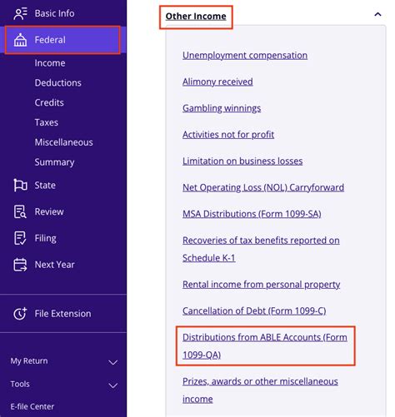The image size is (395, 417).
Task: Open the Gambling winnings link
Action: [222, 108]
